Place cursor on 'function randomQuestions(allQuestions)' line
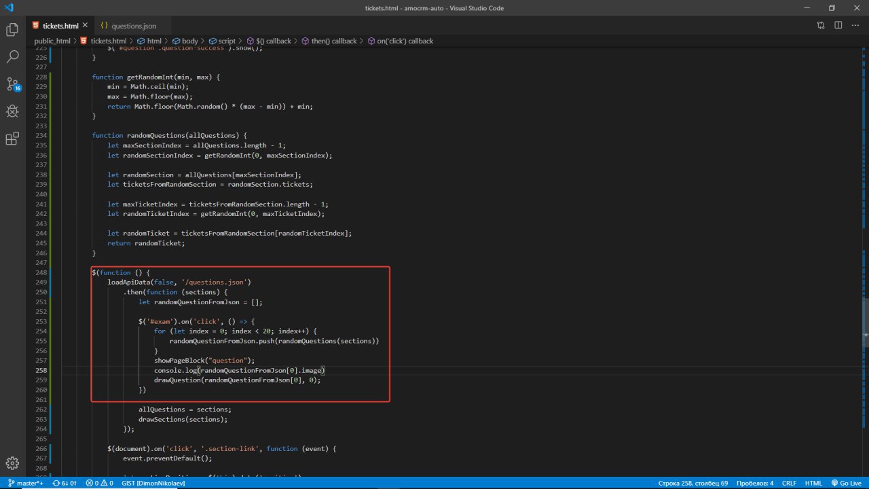Viewport: 869px width, 489px height. point(170,135)
